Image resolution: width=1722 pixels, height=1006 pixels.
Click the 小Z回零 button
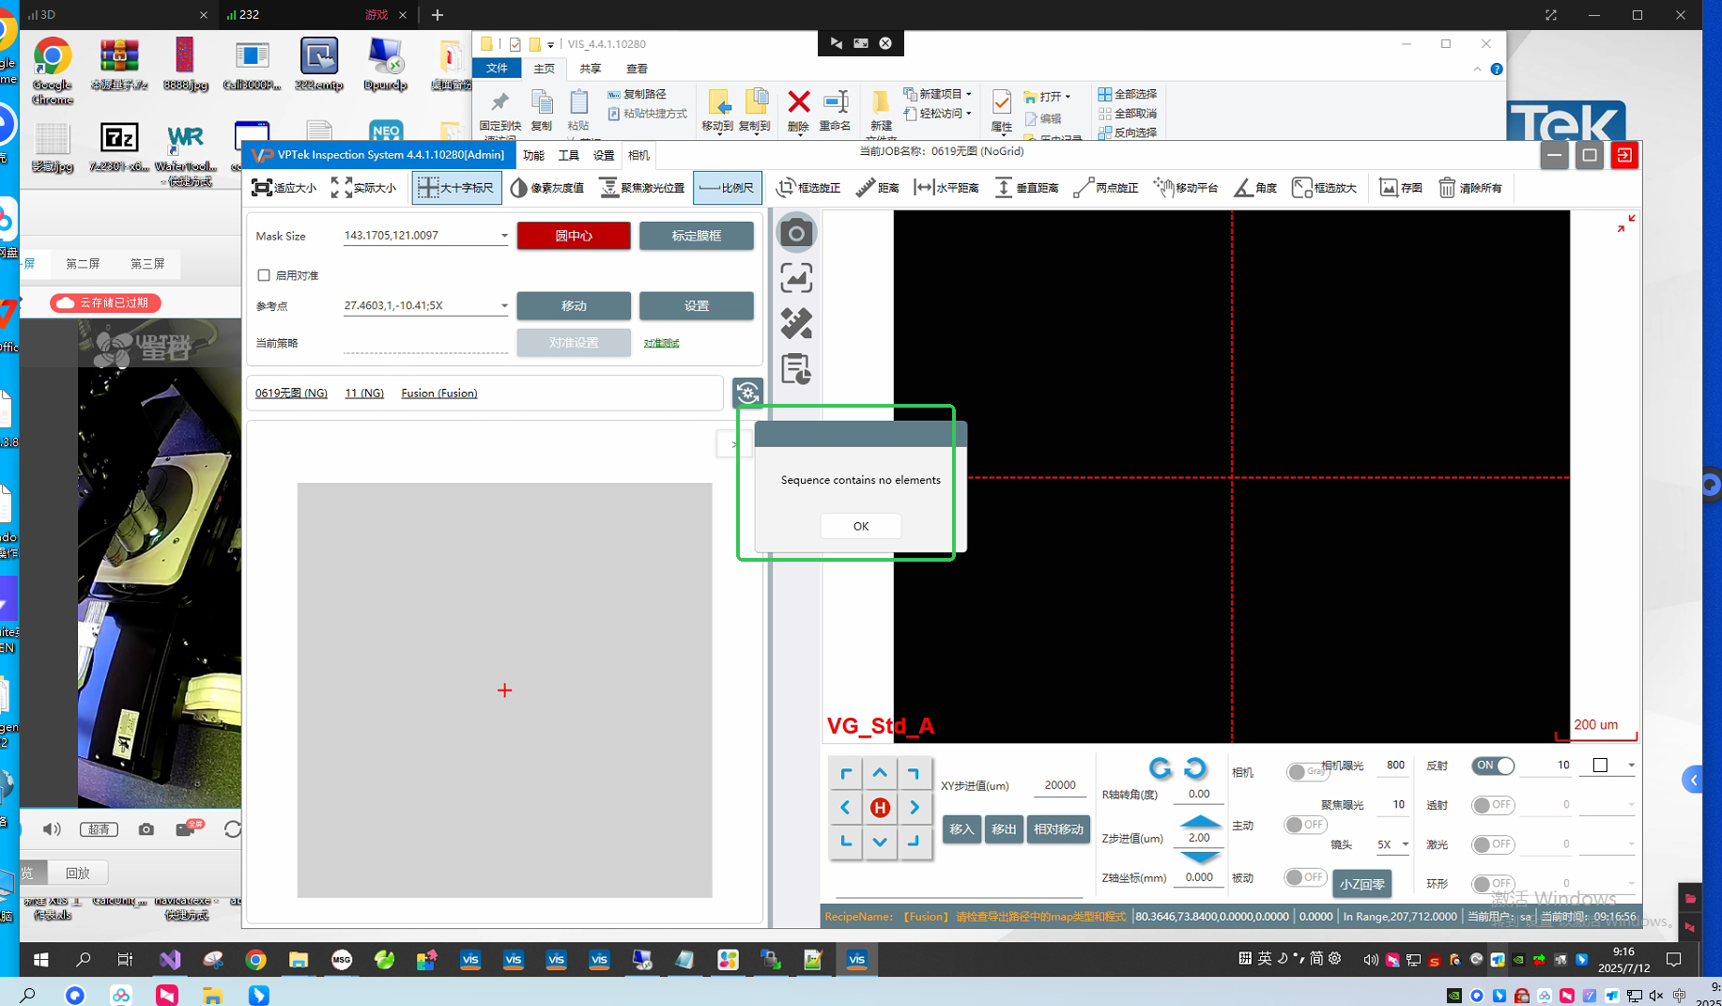1361,884
